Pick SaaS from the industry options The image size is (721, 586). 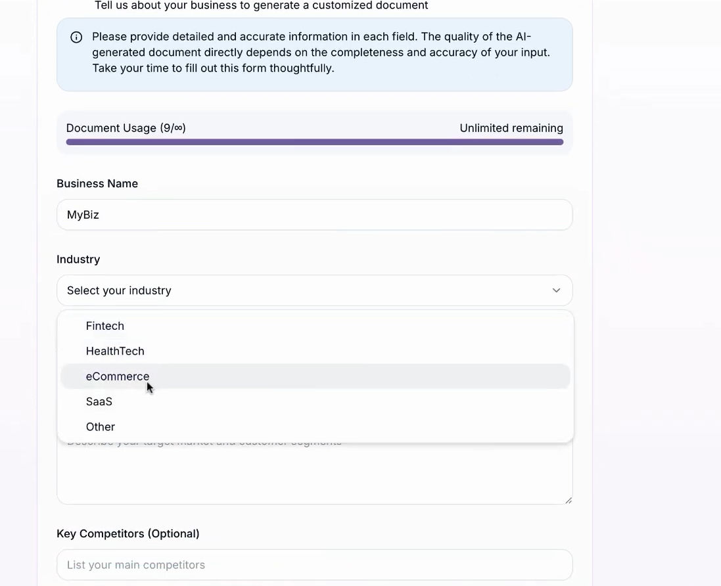99,401
